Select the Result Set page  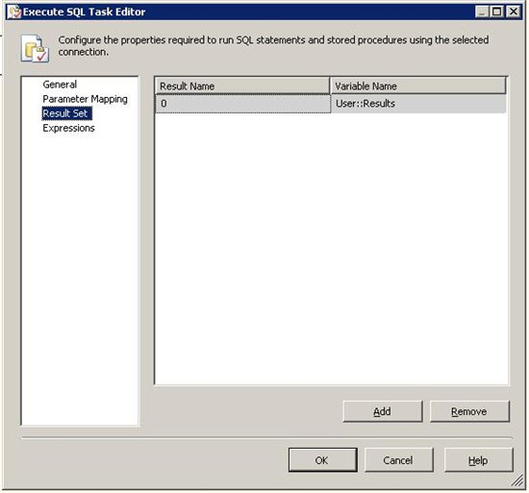66,113
